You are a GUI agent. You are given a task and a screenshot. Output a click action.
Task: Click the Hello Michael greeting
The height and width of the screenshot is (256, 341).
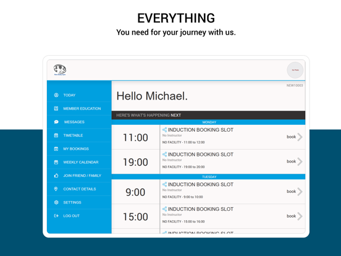(x=152, y=96)
